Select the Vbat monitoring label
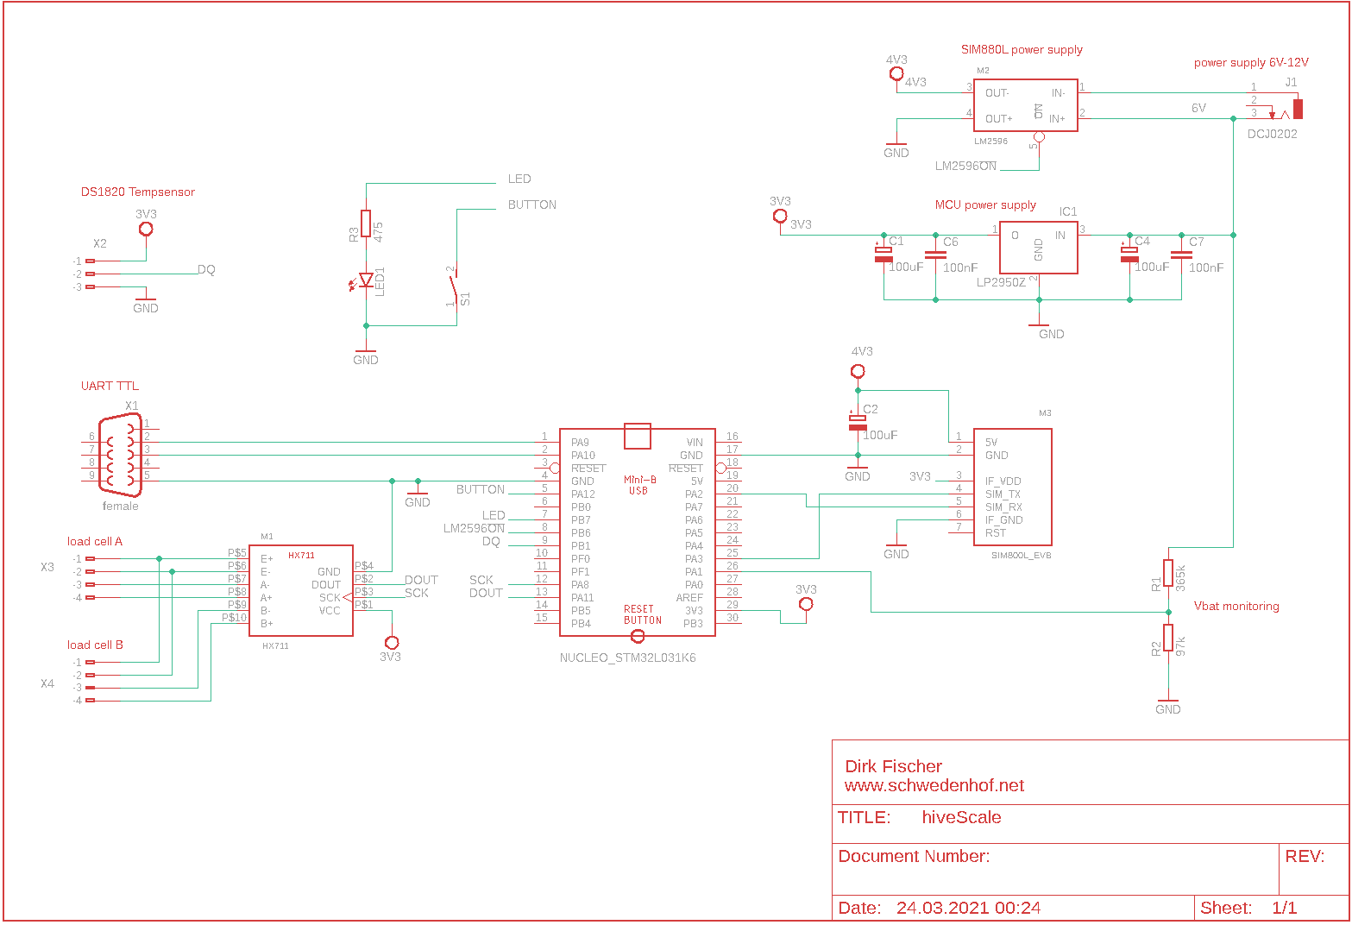 pyautogui.click(x=1236, y=606)
